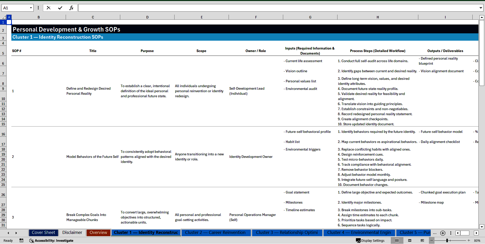Select Normal view in the status bar
This screenshot has height=244, width=485.
coord(397,240)
